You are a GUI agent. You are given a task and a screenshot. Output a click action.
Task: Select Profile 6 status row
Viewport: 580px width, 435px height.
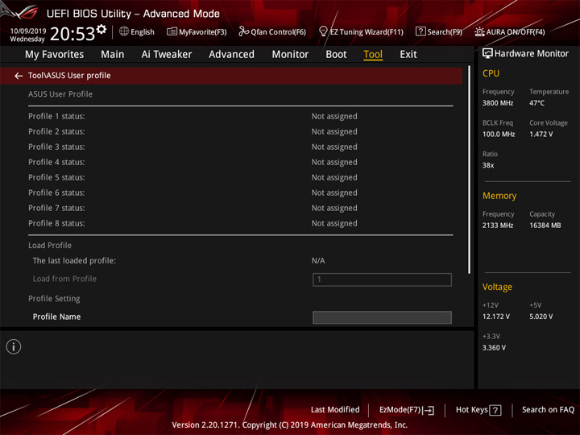coord(240,193)
